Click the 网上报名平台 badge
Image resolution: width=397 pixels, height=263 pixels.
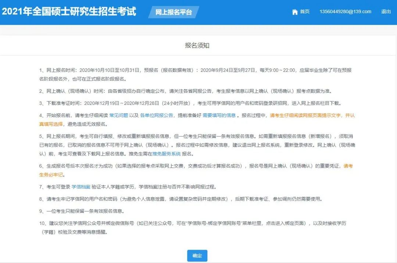coord(174,12)
